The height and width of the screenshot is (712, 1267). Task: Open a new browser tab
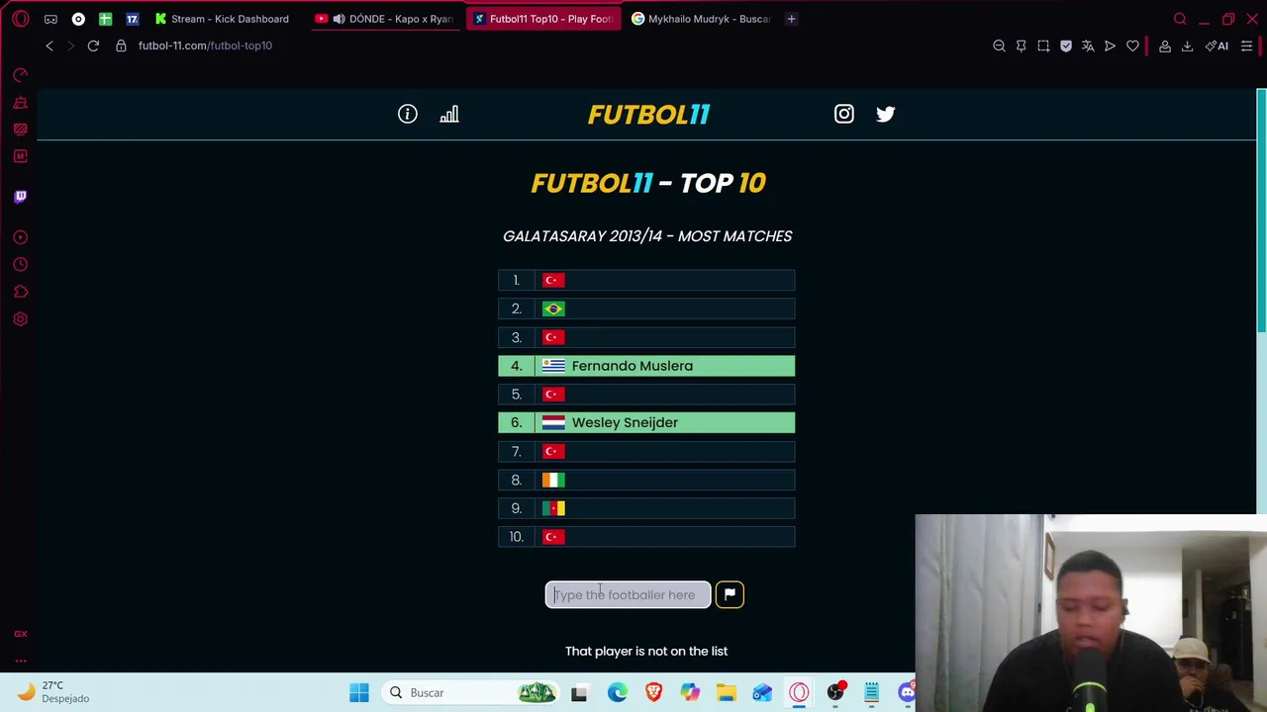click(791, 19)
